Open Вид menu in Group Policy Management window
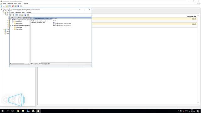 [x=15, y=3]
